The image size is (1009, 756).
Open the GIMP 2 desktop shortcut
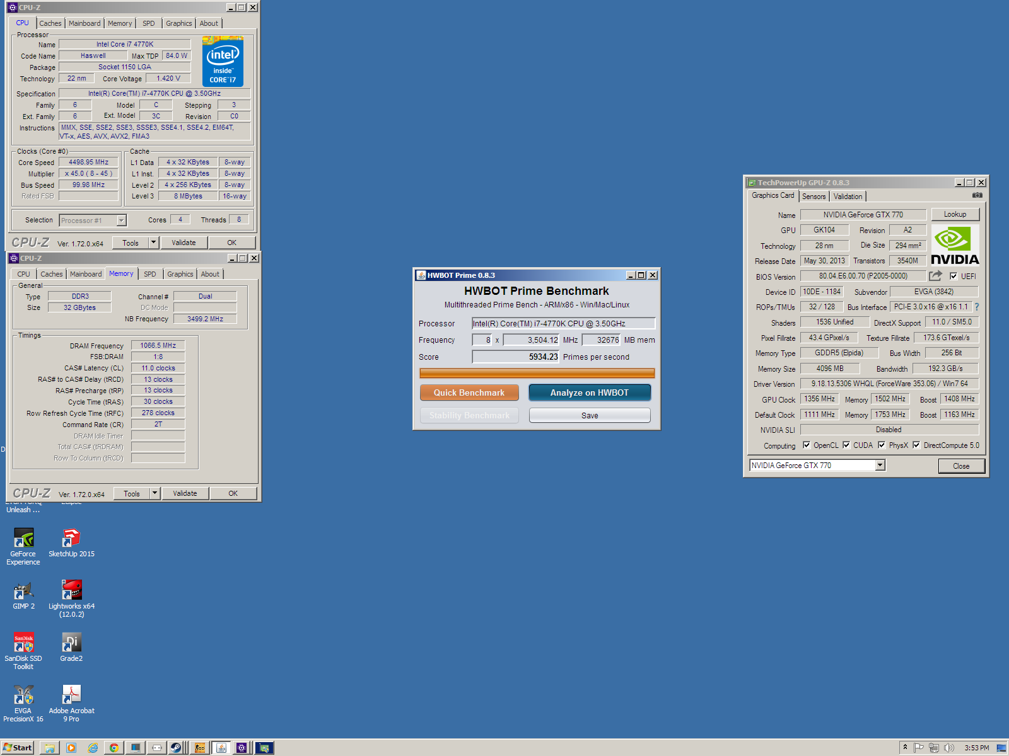pos(23,595)
